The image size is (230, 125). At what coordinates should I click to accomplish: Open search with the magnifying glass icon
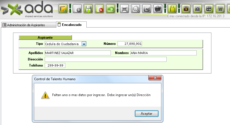[x=136, y=9]
